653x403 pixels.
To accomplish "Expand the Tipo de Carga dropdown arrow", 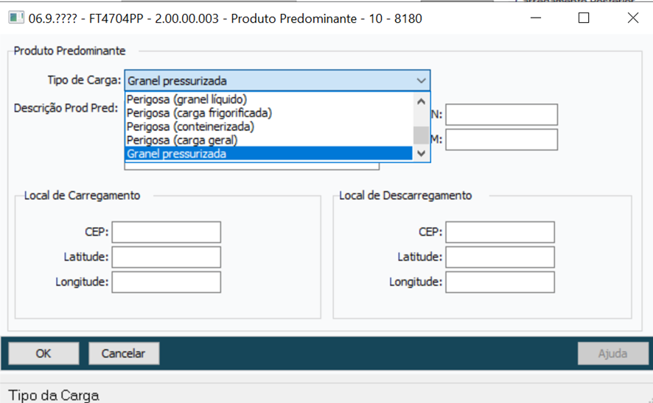I will (x=421, y=81).
